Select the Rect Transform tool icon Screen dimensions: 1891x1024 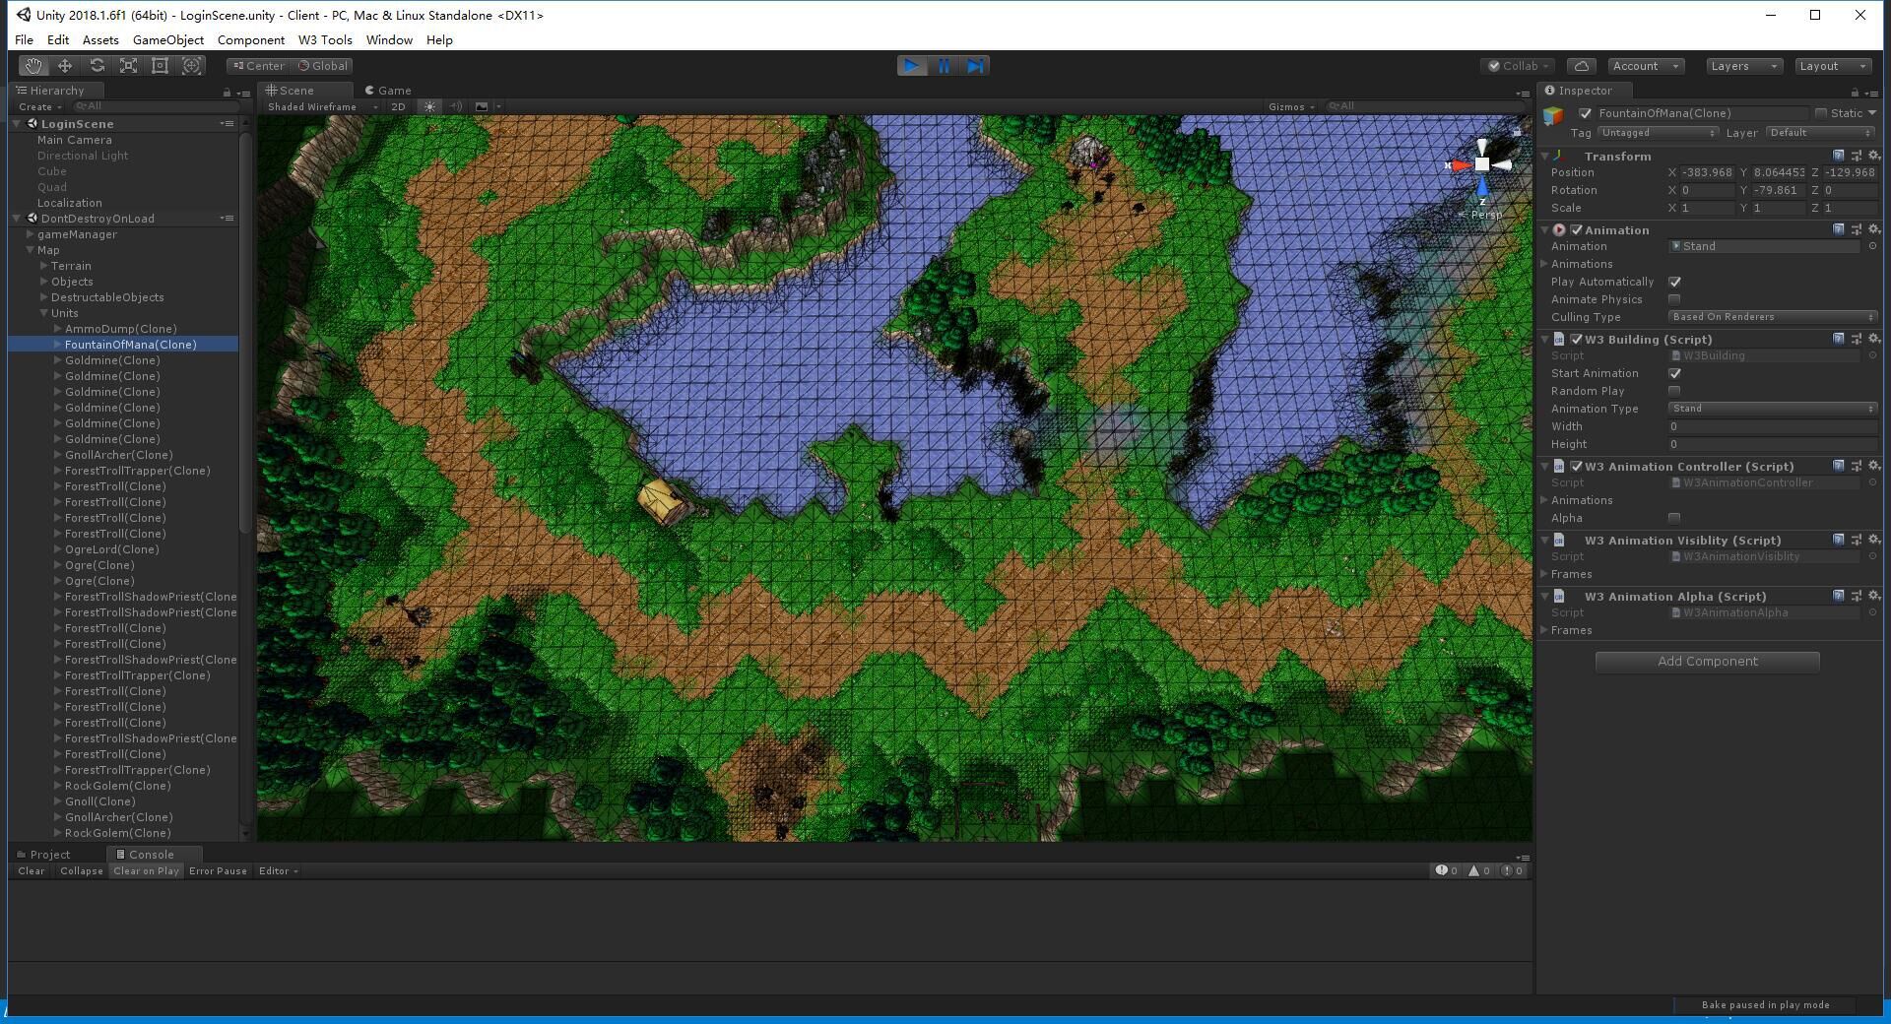point(160,66)
